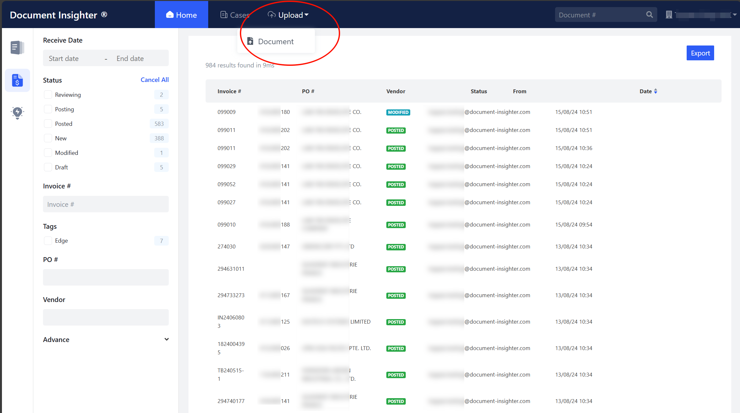740x413 pixels.
Task: Enable the Posted status filter
Action: (x=48, y=124)
